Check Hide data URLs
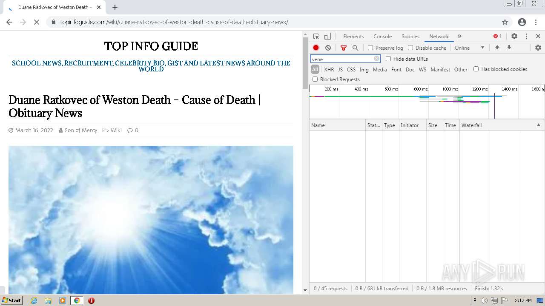The height and width of the screenshot is (306, 545). [388, 59]
